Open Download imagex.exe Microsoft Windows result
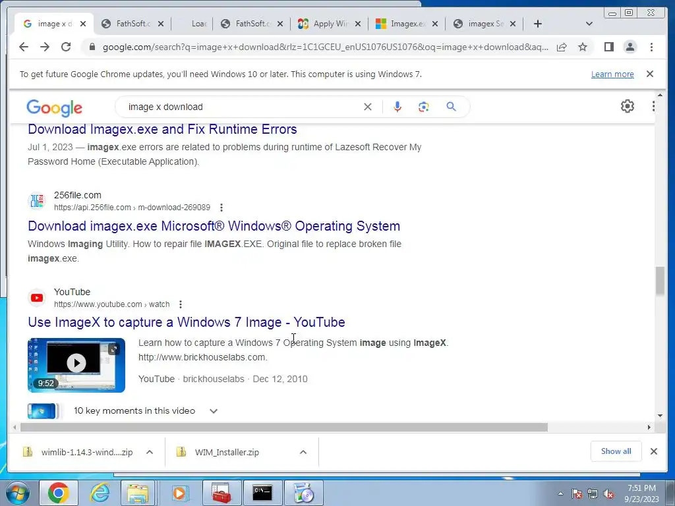 pos(214,226)
